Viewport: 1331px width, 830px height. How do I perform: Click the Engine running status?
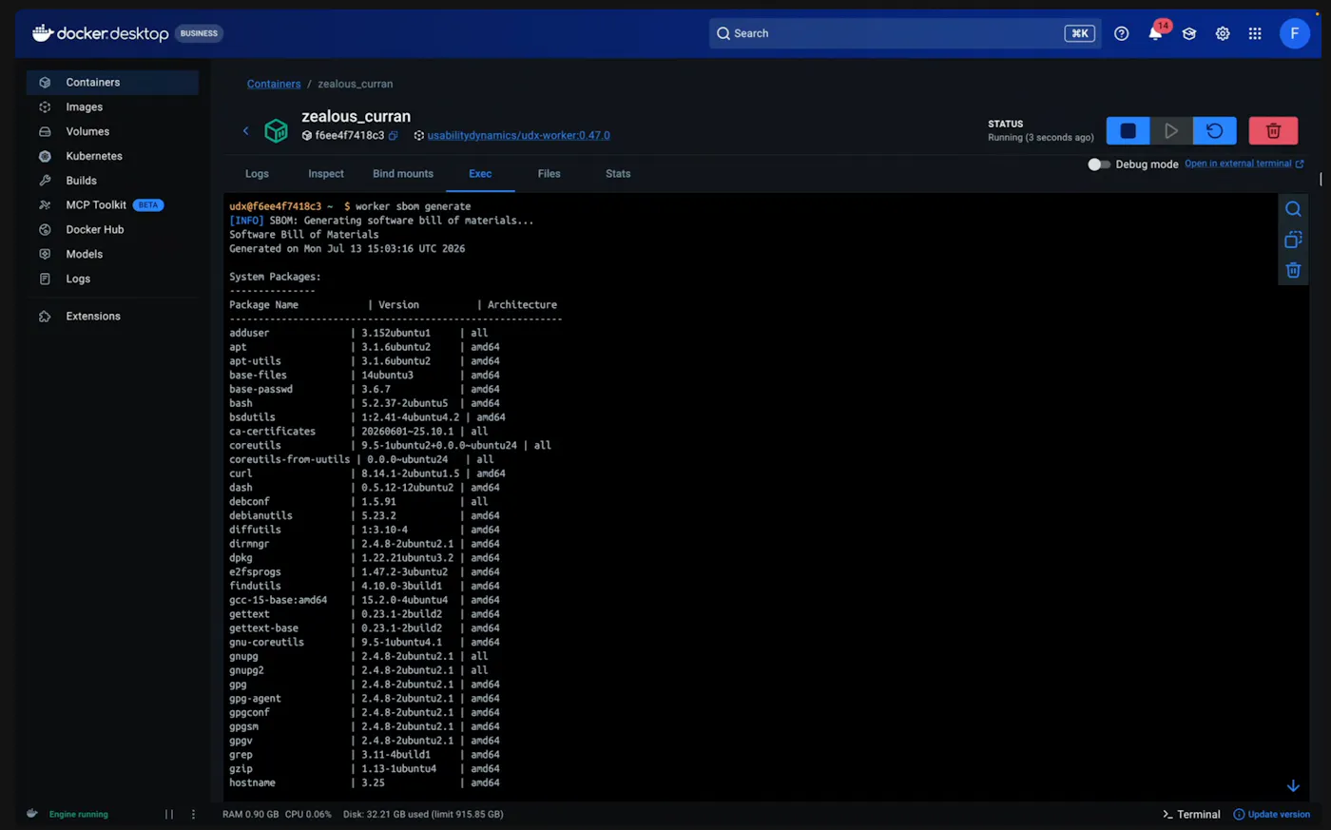79,815
